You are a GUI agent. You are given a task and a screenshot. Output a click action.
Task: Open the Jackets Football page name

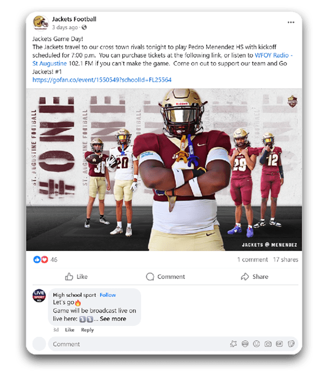[74, 19]
